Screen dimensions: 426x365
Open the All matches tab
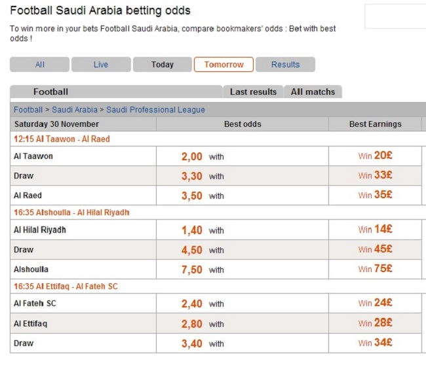(x=313, y=92)
